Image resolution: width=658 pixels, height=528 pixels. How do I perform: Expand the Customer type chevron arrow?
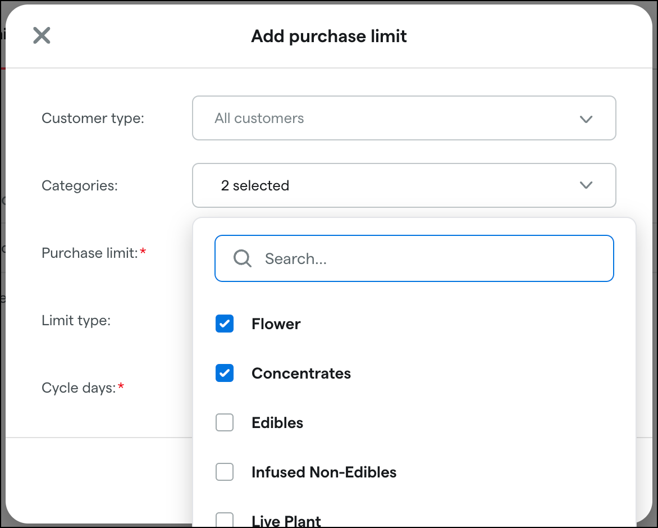coord(586,119)
